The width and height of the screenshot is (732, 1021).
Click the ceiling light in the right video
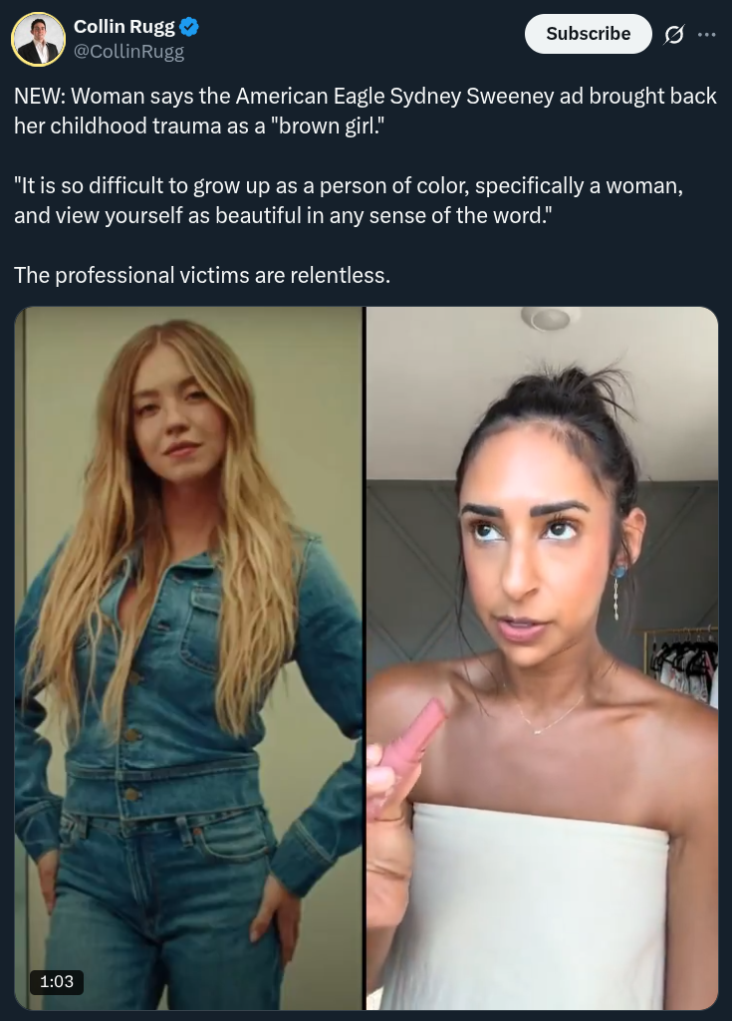point(551,318)
